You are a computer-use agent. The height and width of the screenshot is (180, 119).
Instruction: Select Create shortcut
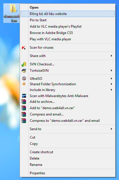pos(68,152)
